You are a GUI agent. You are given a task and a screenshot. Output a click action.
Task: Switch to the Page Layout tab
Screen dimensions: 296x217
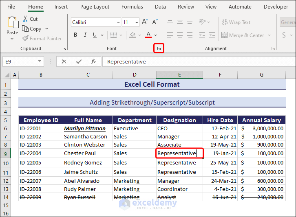click(x=95, y=7)
